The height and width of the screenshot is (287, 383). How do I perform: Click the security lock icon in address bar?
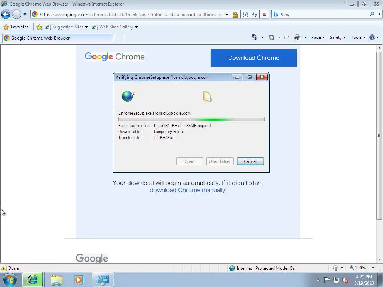point(235,15)
